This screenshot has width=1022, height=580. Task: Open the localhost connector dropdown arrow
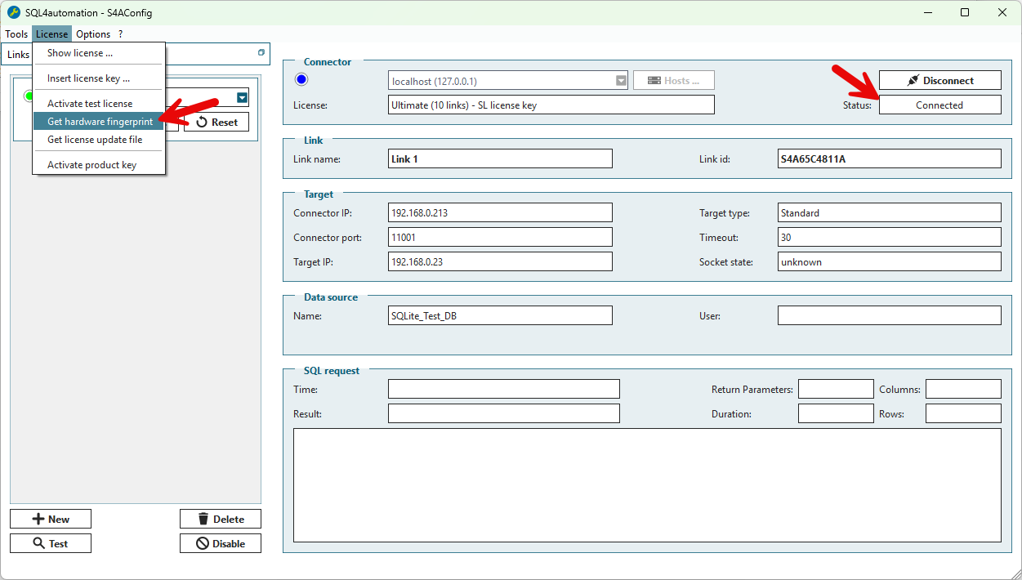[621, 81]
